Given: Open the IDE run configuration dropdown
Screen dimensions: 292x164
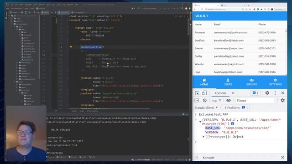Looking at the screenshot, I should [x=150, y=8].
